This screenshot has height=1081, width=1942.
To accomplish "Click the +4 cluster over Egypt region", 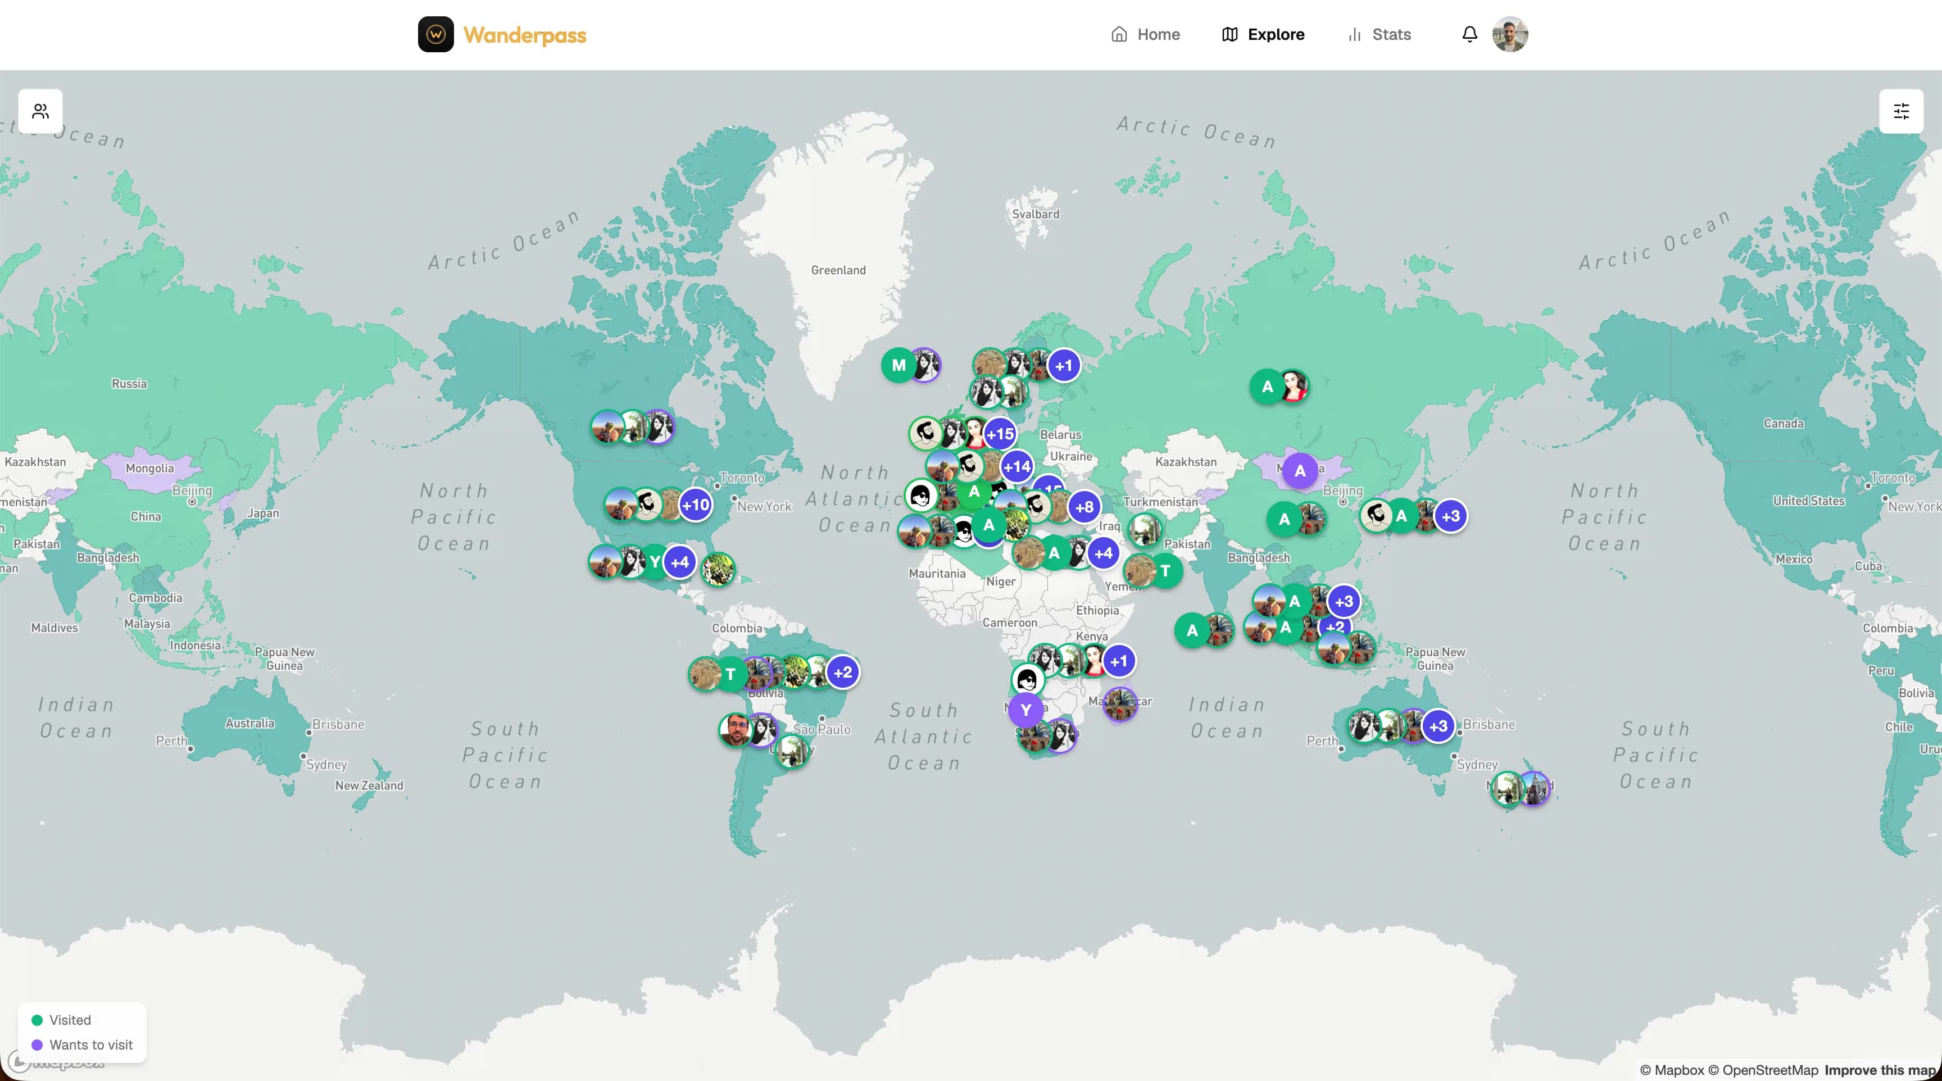I will [1103, 553].
